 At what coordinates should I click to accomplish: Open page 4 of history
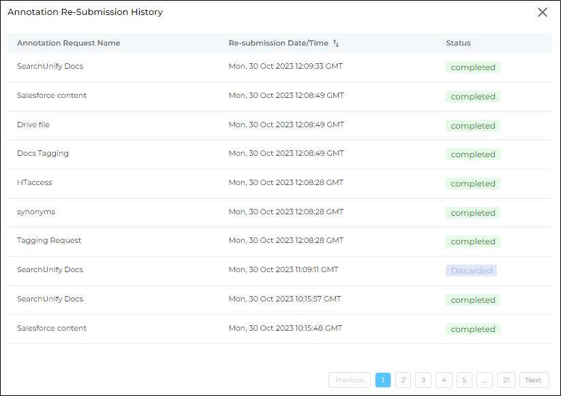pyautogui.click(x=444, y=380)
